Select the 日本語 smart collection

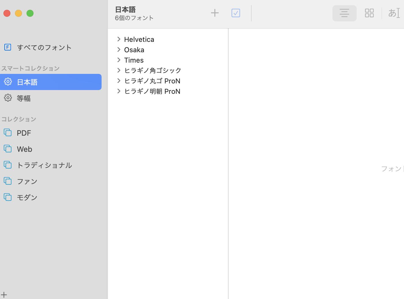click(x=27, y=82)
